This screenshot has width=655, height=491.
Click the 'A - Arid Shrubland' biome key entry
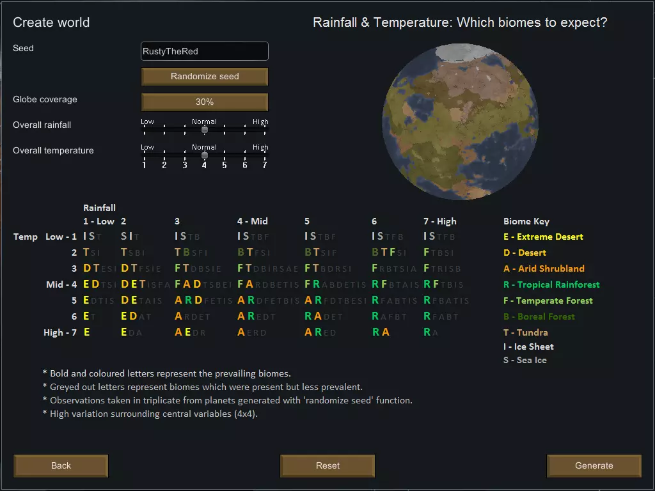click(x=544, y=269)
